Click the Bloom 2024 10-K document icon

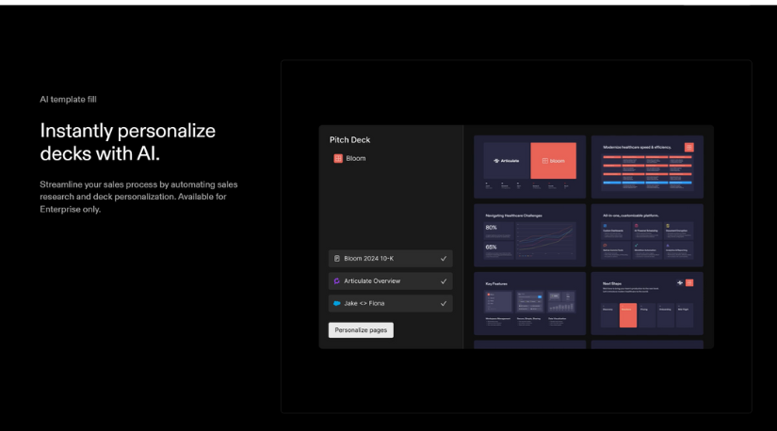[337, 258]
